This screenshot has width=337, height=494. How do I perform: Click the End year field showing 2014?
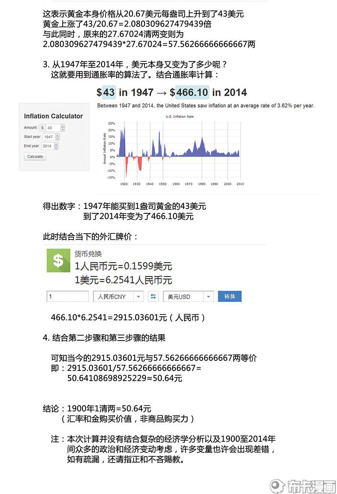point(47,146)
